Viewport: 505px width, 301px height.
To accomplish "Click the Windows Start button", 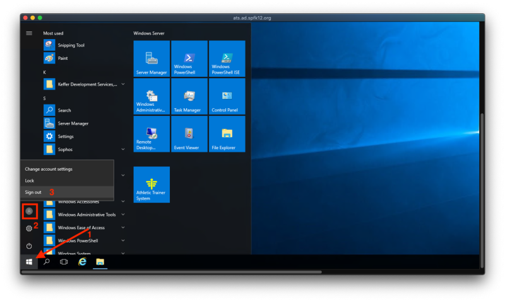I will (x=28, y=261).
